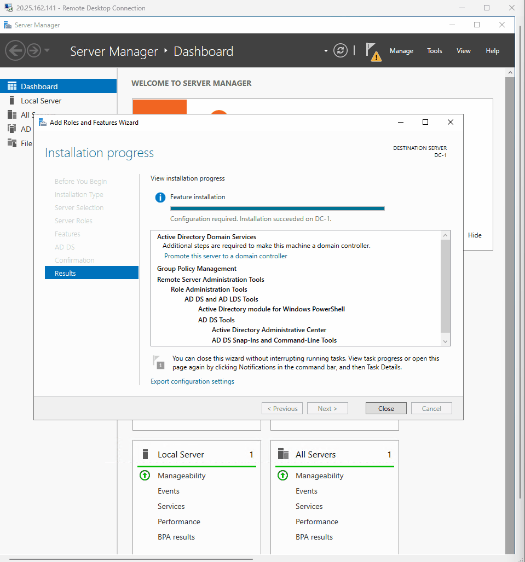Click the feature installation progress bar

277,208
